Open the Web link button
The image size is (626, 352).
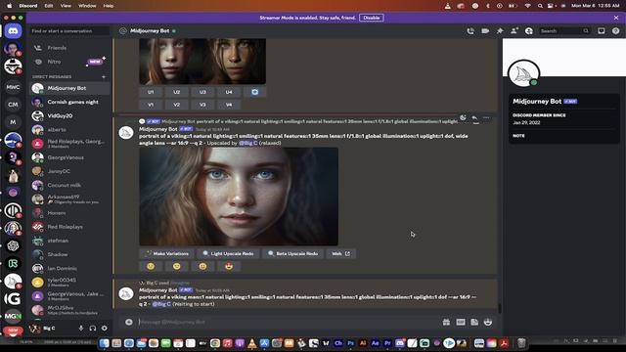tap(341, 253)
